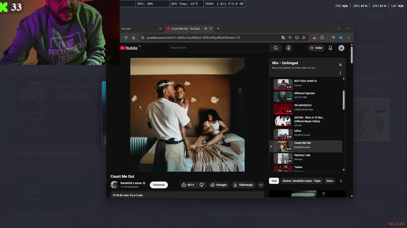
Task: Open the extensions puzzle menu
Action: [322, 38]
